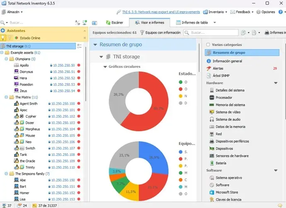The width and height of the screenshot is (286, 208).
Task: Collapse the TNI storage section arrow
Action: [101, 57]
